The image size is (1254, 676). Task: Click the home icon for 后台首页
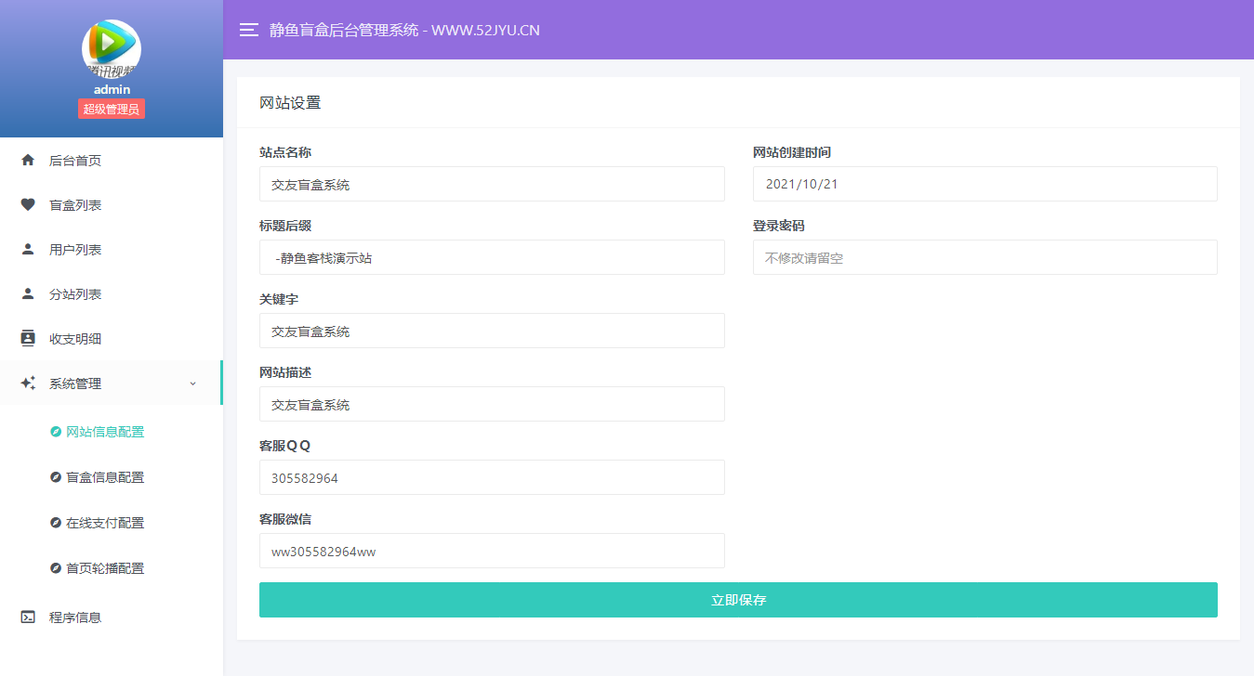coord(28,161)
